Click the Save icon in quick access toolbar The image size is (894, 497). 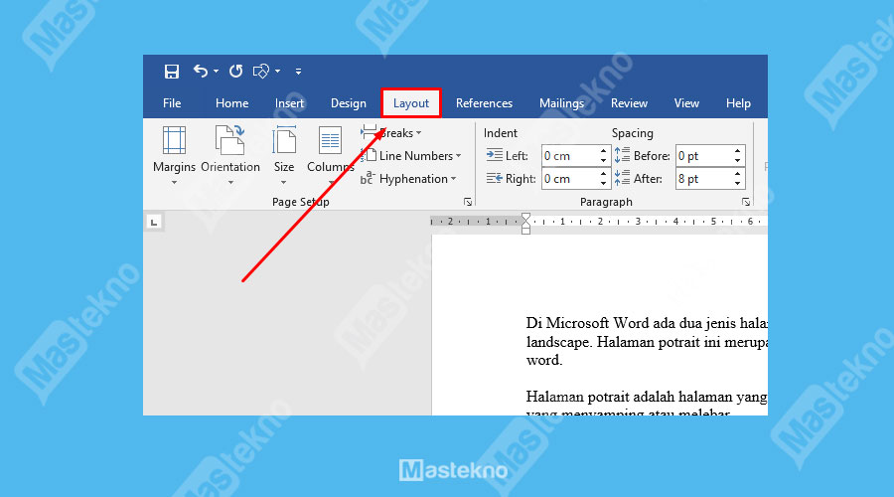pyautogui.click(x=171, y=72)
